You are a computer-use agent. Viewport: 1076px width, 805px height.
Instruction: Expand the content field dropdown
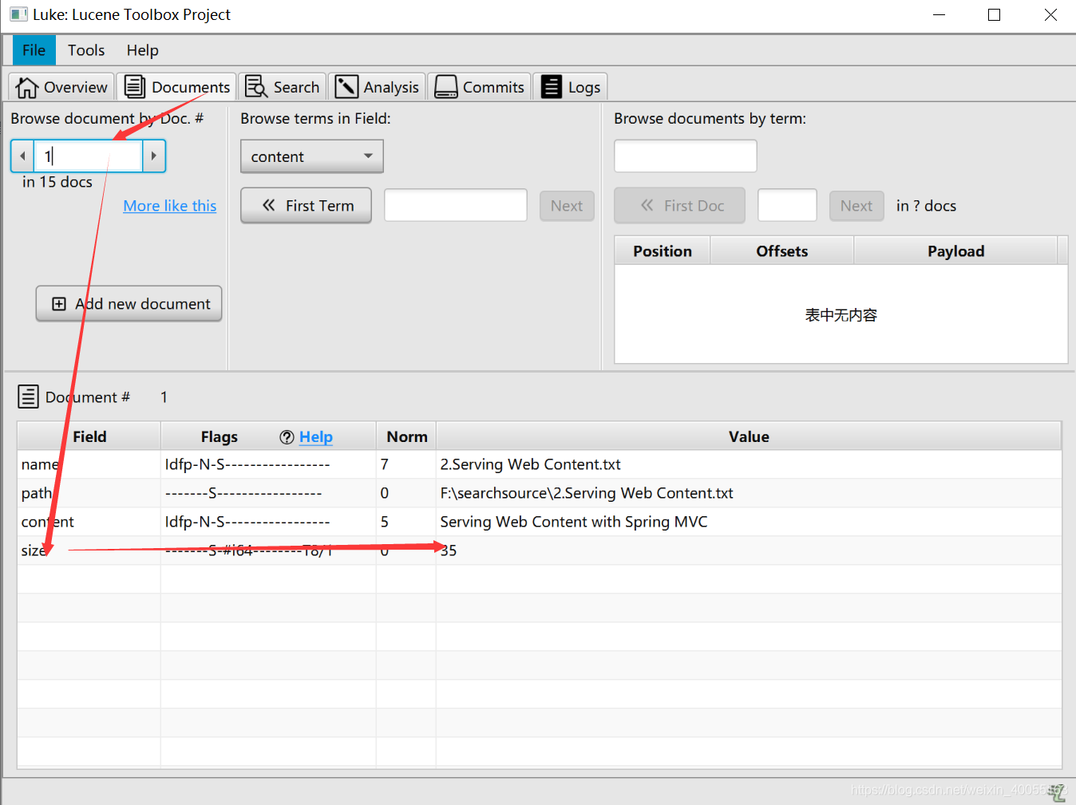312,156
